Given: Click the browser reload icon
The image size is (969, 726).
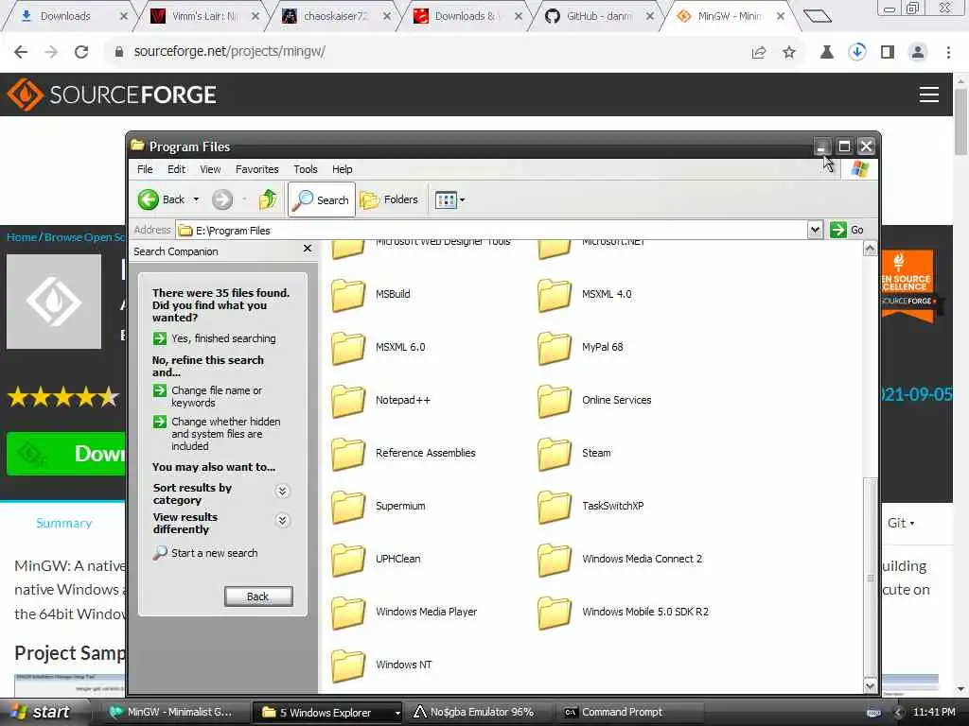Looking at the screenshot, I should pyautogui.click(x=81, y=52).
